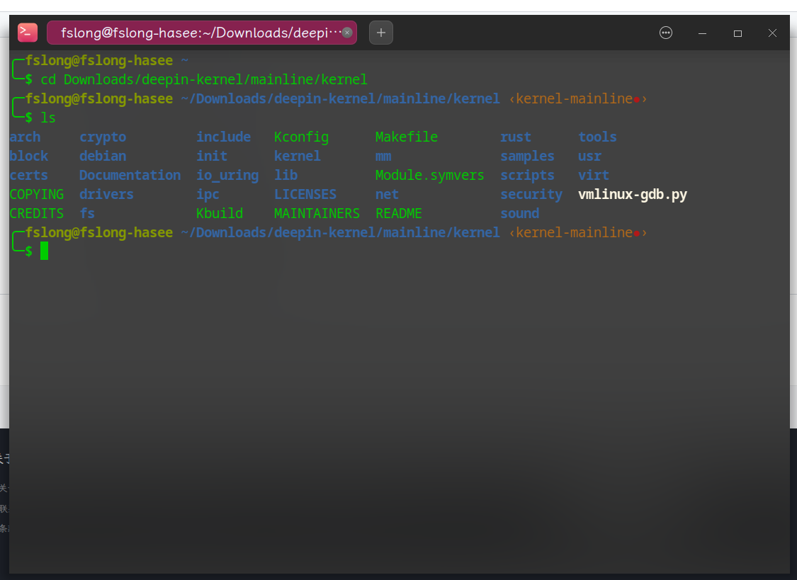Click the 'sound' directory name
The height and width of the screenshot is (580, 797).
pyautogui.click(x=520, y=213)
